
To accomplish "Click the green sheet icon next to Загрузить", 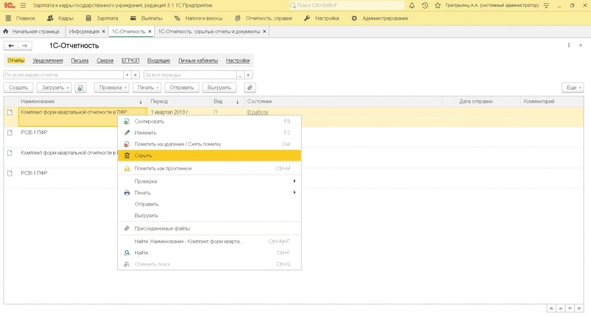I will tap(80, 88).
